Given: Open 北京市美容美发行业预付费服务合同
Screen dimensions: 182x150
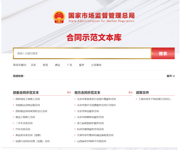Looking at the screenshot, I should click(96, 99).
